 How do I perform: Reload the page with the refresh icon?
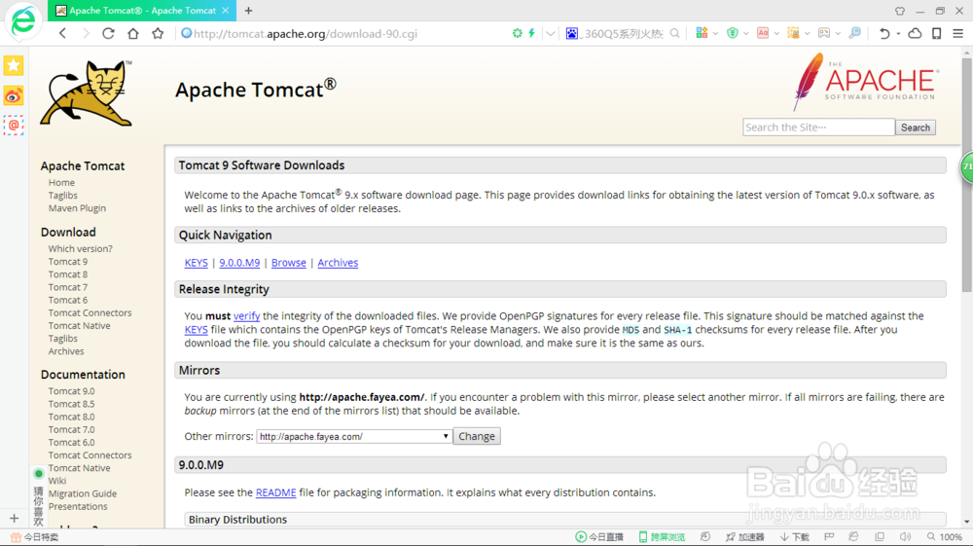[x=109, y=33]
